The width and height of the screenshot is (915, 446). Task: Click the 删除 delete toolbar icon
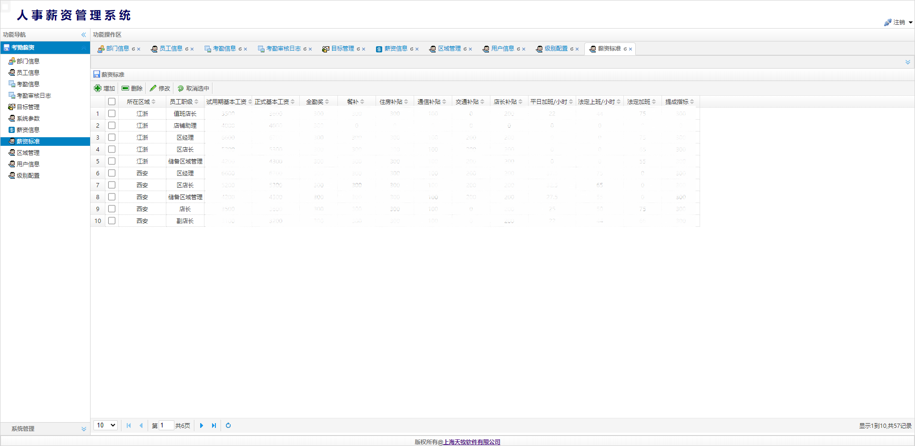(125, 88)
